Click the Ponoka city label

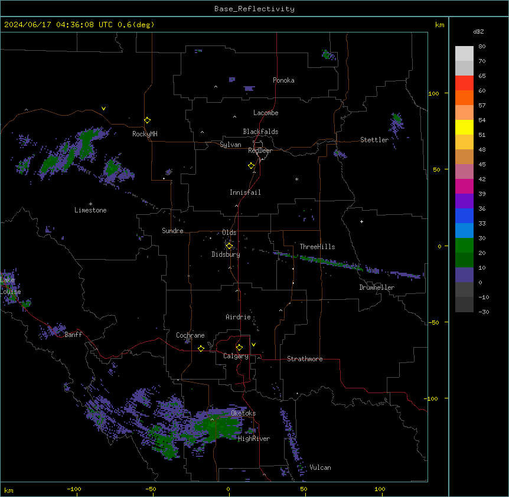click(x=283, y=80)
